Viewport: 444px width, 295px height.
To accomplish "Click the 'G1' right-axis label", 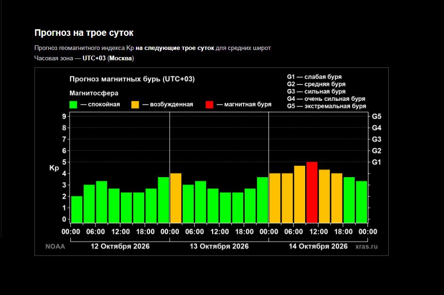I will tap(376, 162).
